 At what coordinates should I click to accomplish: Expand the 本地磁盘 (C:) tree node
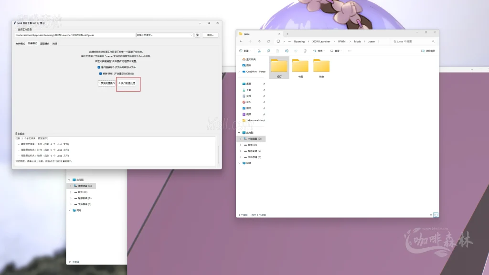(240, 138)
